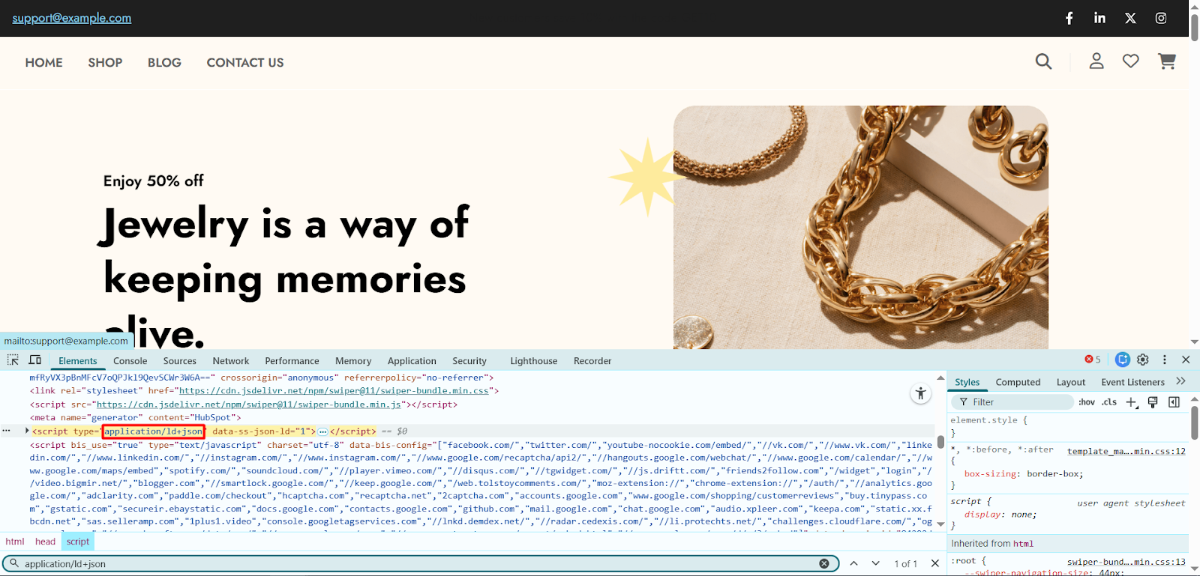
Task: Open the Facebook social icon
Action: [1069, 18]
